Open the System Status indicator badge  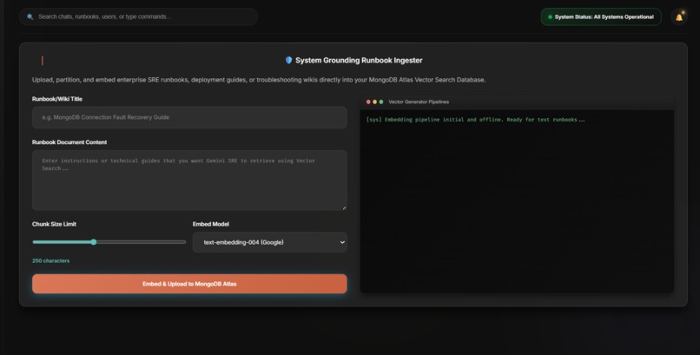click(x=601, y=17)
